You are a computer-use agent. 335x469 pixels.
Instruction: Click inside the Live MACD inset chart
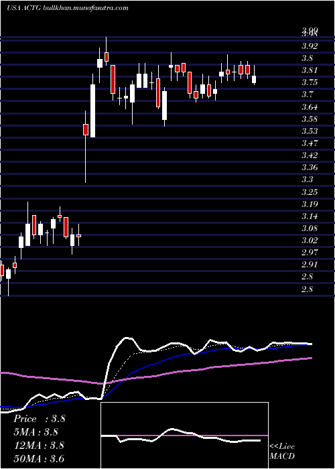pos(184,435)
